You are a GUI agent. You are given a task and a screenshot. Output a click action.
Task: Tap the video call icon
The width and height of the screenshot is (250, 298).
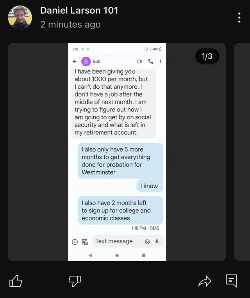pyautogui.click(x=139, y=61)
